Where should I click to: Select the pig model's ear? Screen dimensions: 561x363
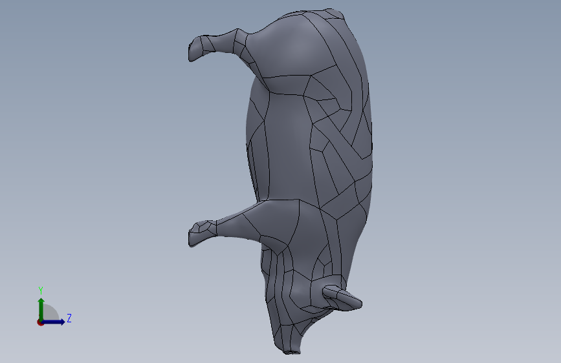[342, 298]
